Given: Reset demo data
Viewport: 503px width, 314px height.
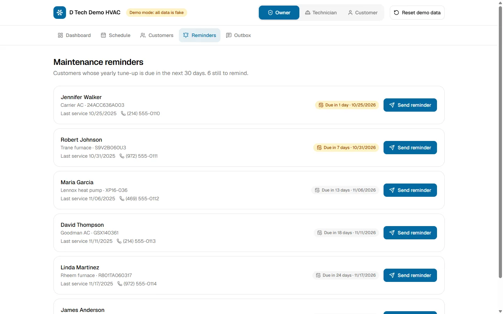Looking at the screenshot, I should point(417,13).
